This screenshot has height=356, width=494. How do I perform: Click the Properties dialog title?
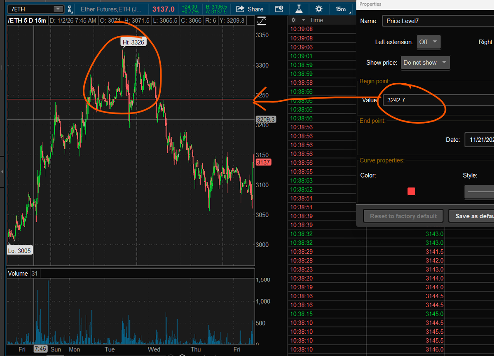click(370, 4)
